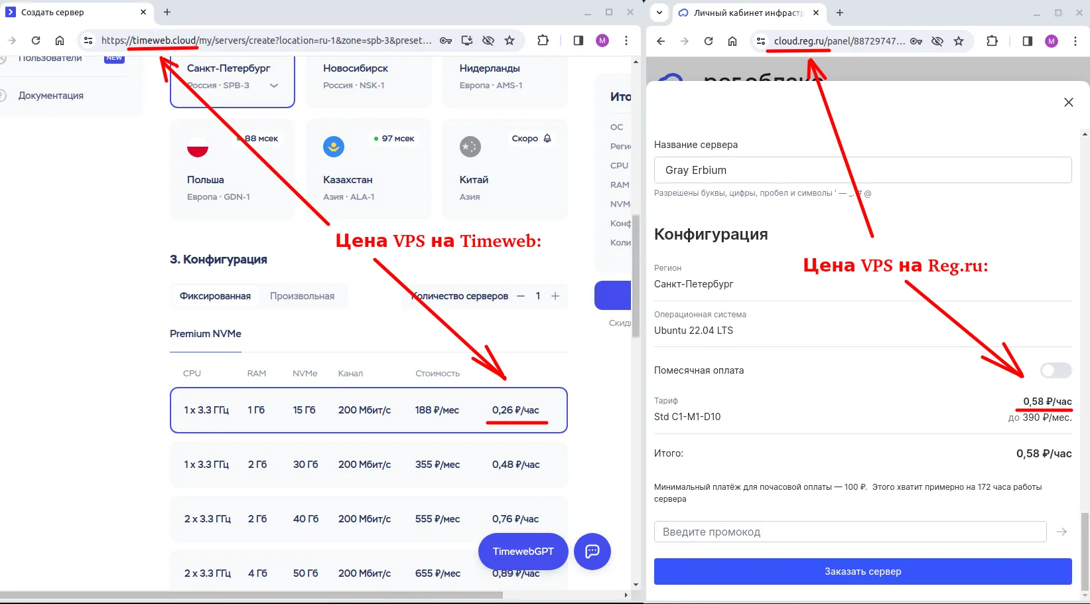Switch to the Произвольная configuration tab
Image resolution: width=1090 pixels, height=604 pixels.
(303, 295)
